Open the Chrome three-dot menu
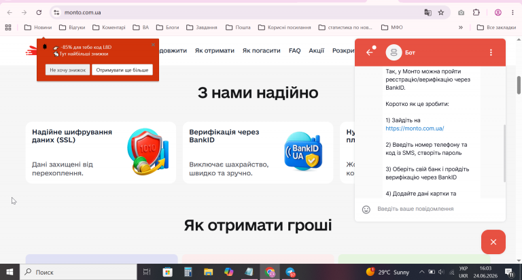The image size is (522, 280). (512, 13)
